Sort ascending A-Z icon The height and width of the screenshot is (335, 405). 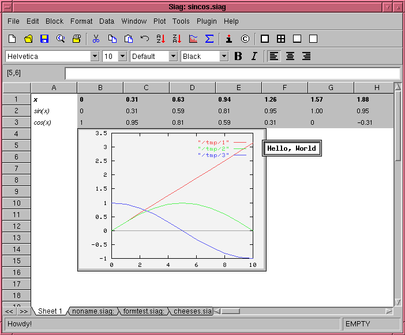coord(160,39)
